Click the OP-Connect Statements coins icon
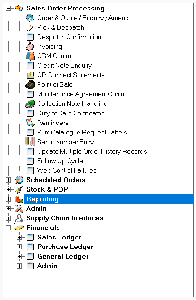The image size is (196, 300). (x=30, y=75)
